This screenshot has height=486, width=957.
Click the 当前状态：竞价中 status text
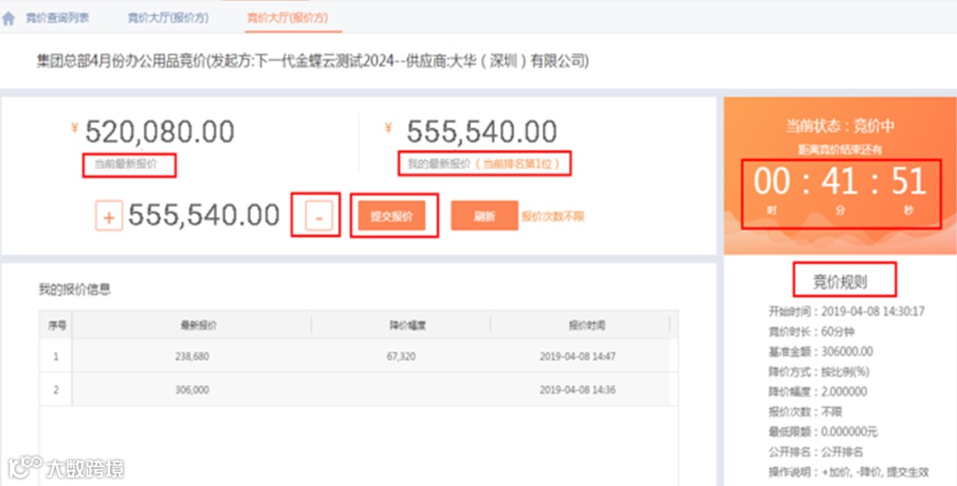[840, 126]
